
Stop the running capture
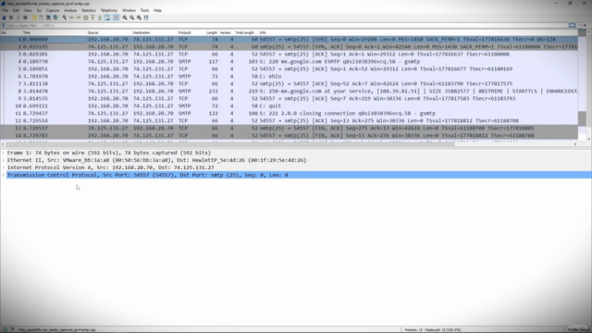11,18
